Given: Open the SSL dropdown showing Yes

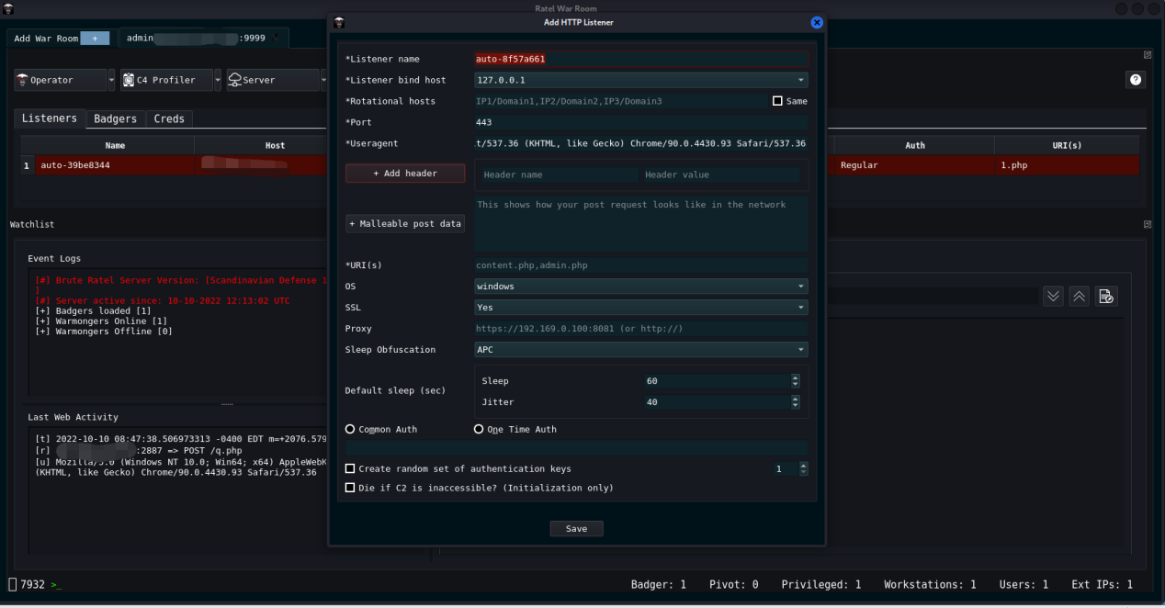Looking at the screenshot, I should [641, 307].
